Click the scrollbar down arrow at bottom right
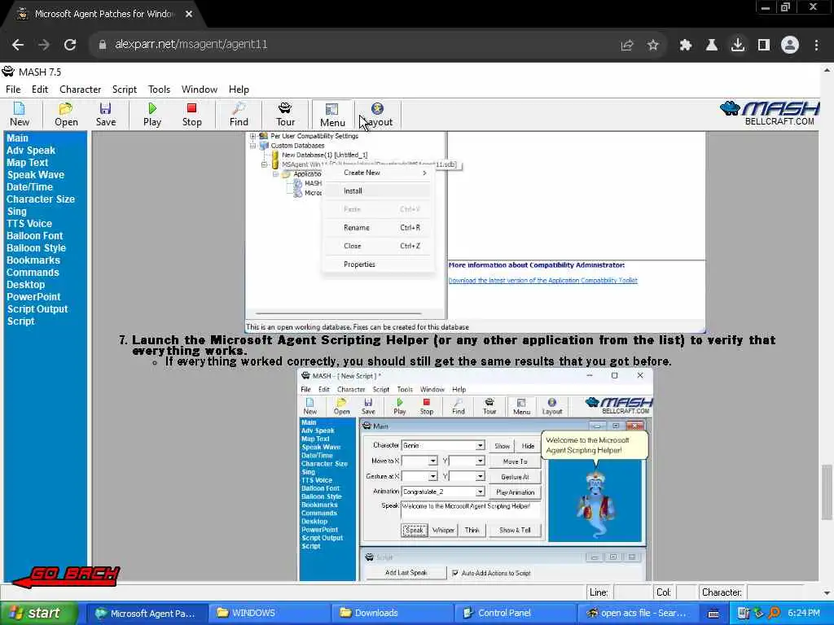This screenshot has width=834, height=625. (x=826, y=592)
